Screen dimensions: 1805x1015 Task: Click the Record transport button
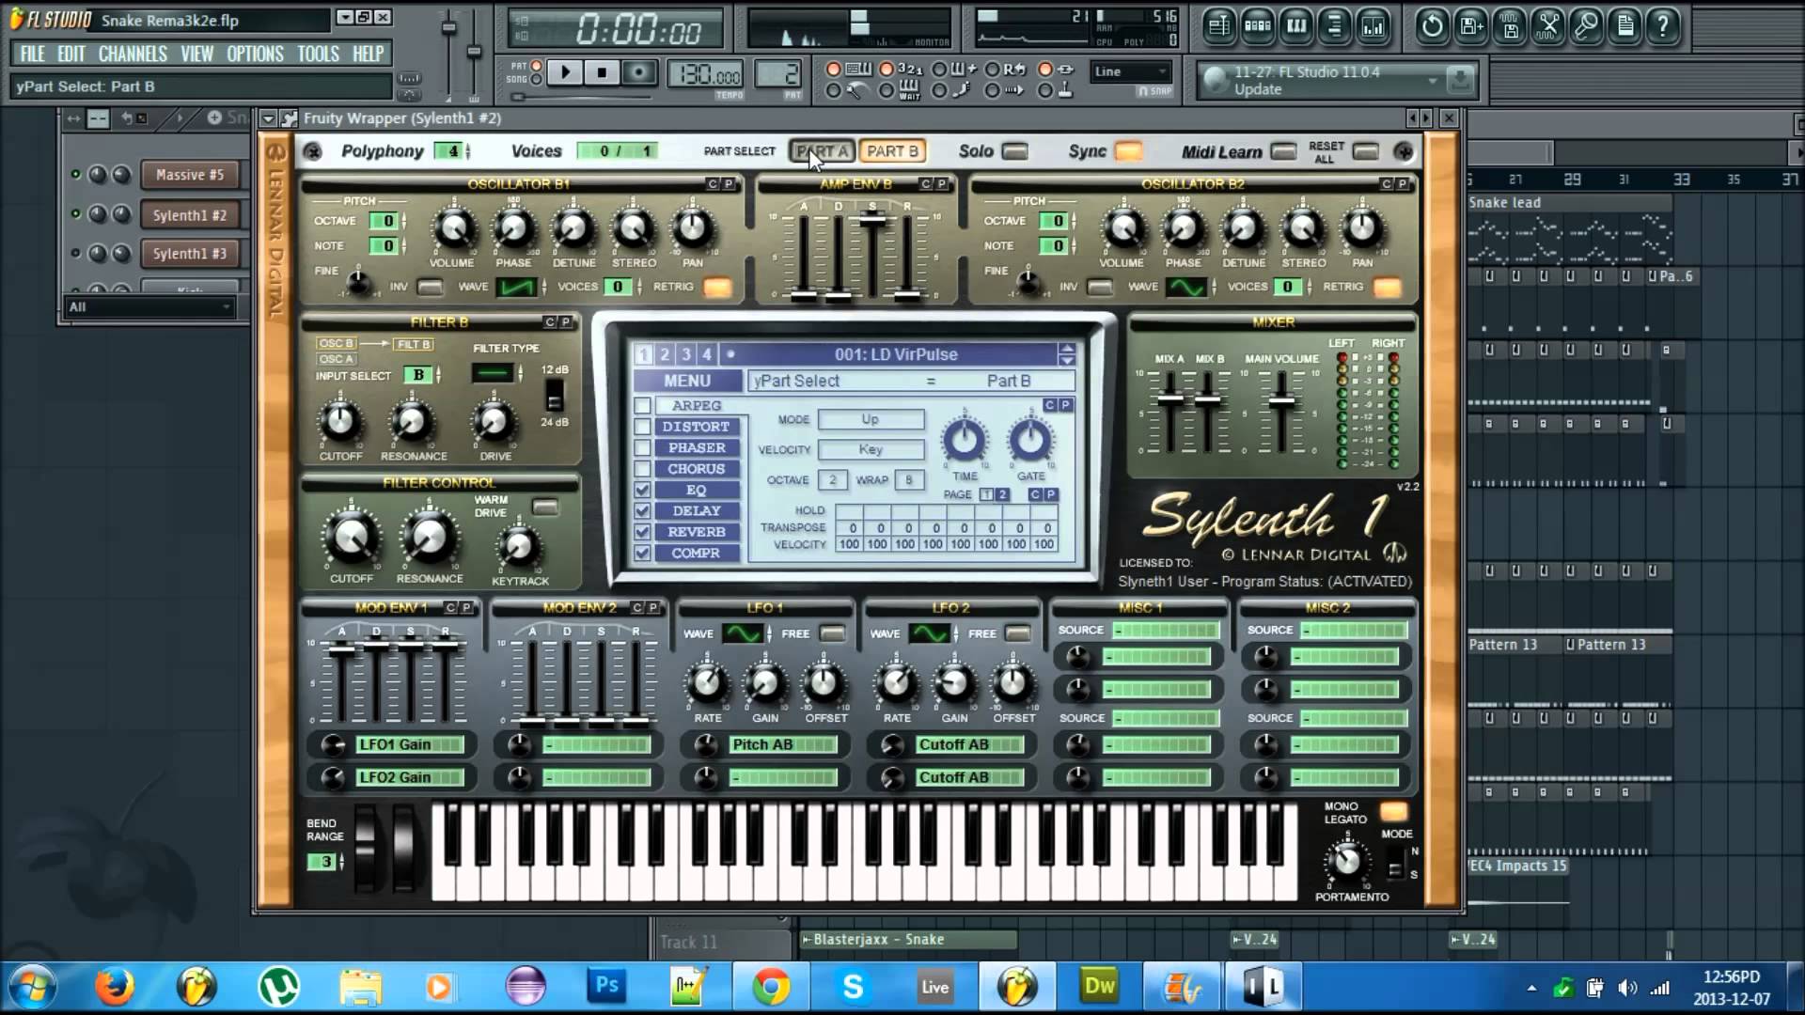coord(638,72)
